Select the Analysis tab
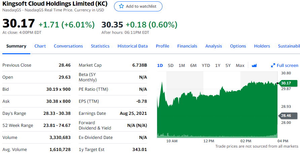Viewport: 300px width, 154px height. (214, 46)
